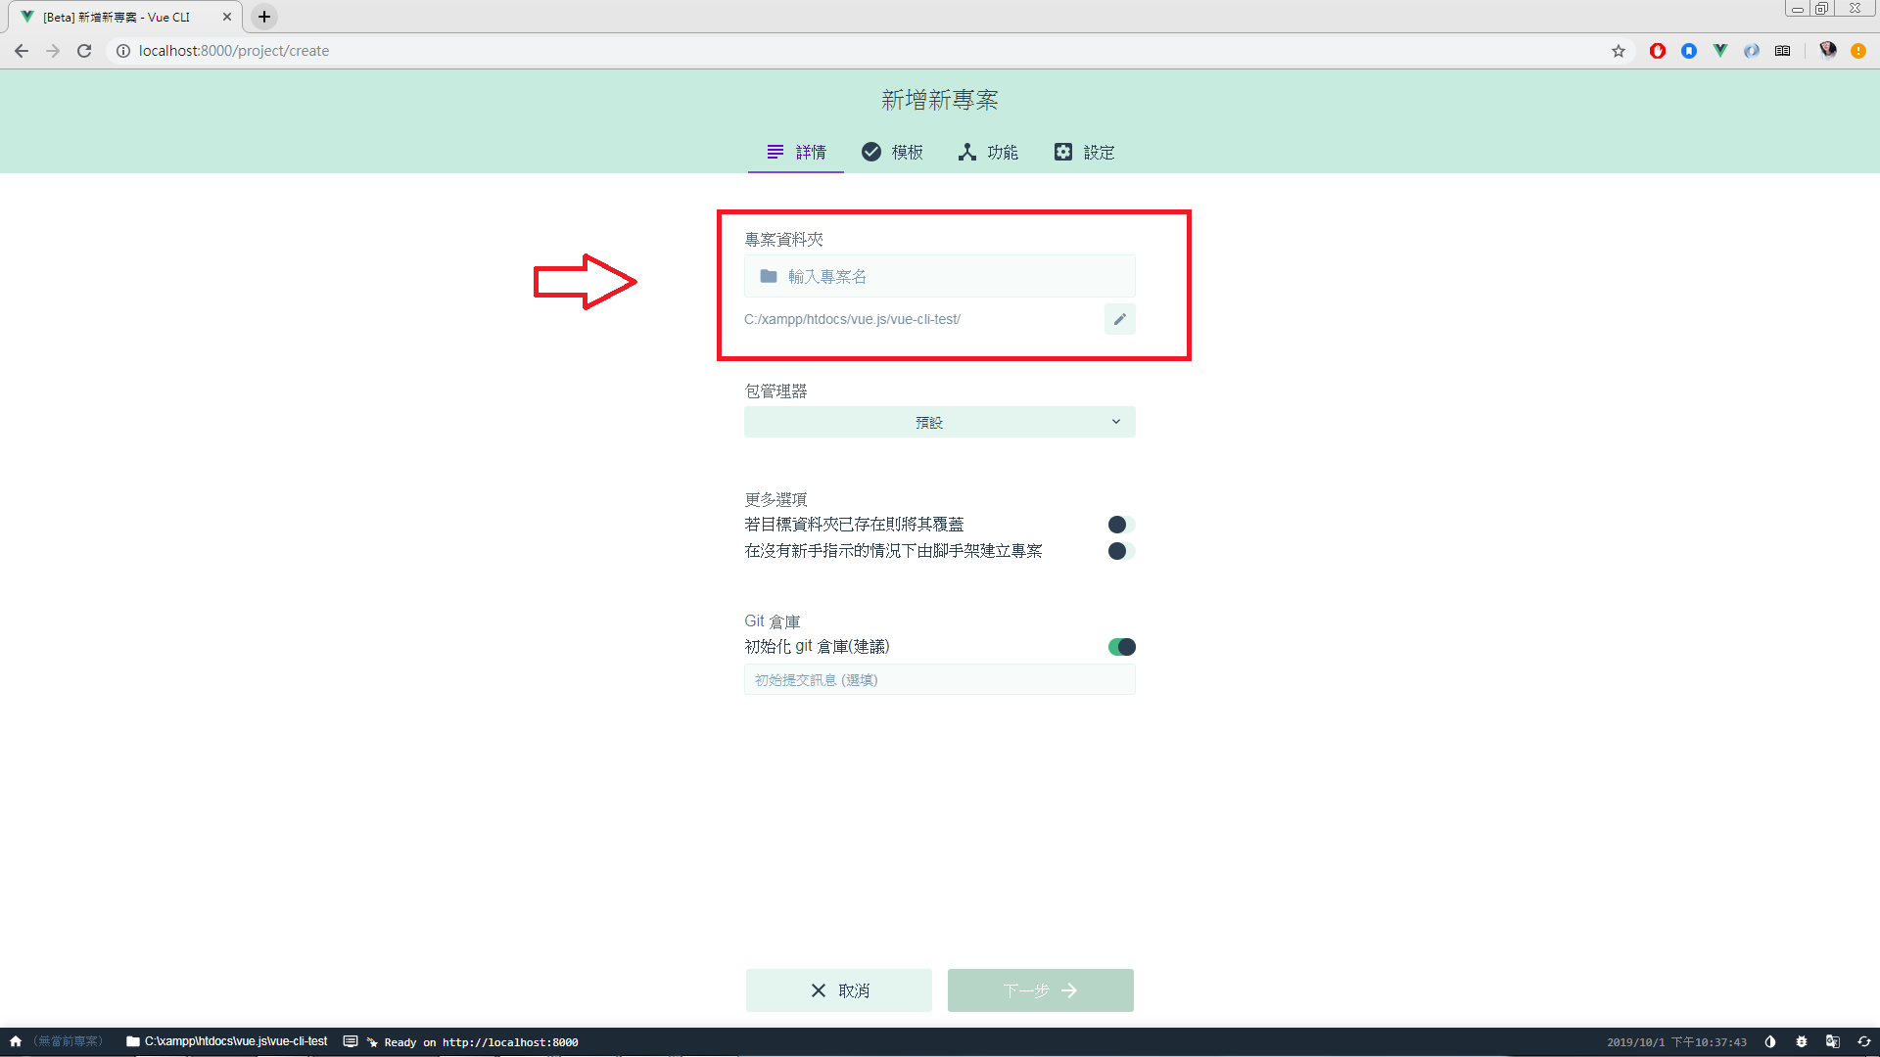Click the blue ring extension icon
The image size is (1880, 1057).
coord(1752,51)
